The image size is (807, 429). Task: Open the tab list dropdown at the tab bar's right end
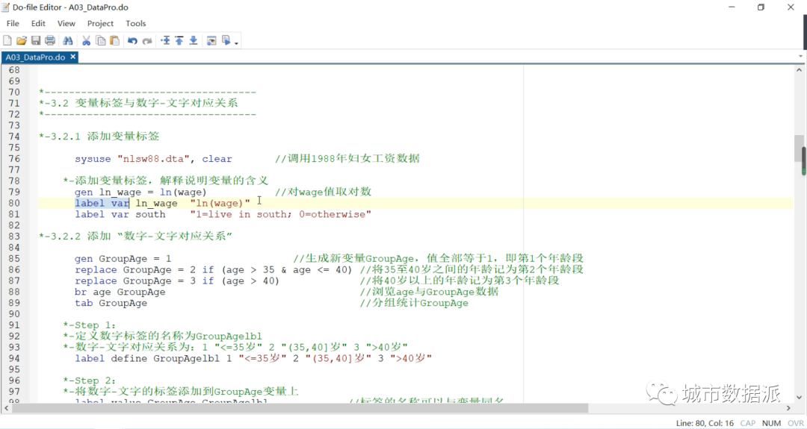pos(801,56)
